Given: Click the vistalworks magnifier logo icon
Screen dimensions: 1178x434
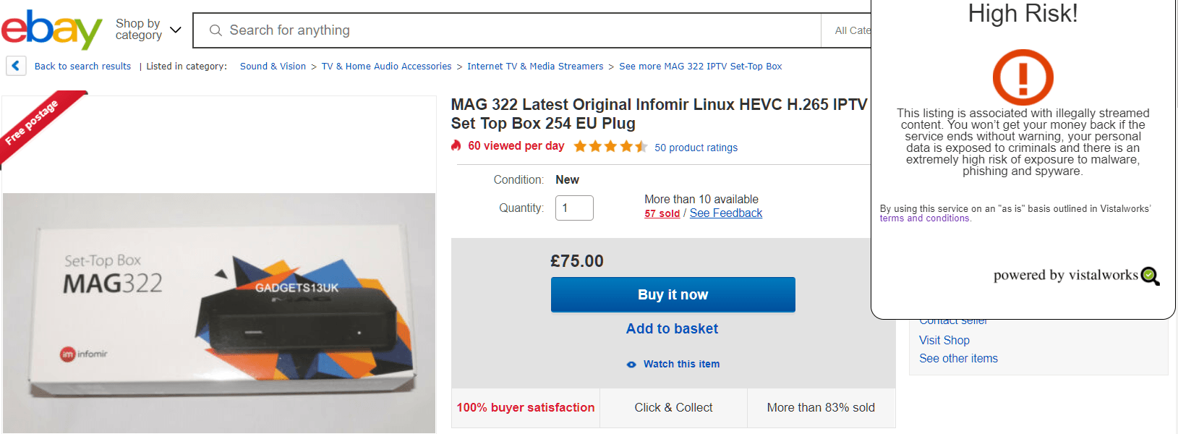Looking at the screenshot, I should point(1150,276).
